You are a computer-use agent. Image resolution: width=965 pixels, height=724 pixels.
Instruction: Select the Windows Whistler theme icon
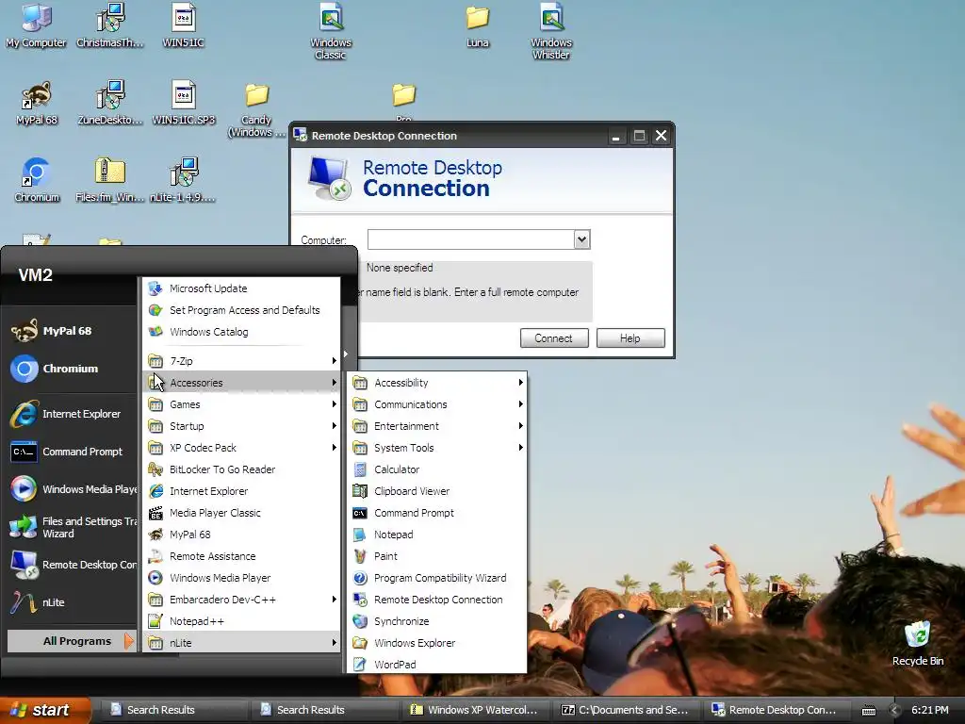[551, 31]
